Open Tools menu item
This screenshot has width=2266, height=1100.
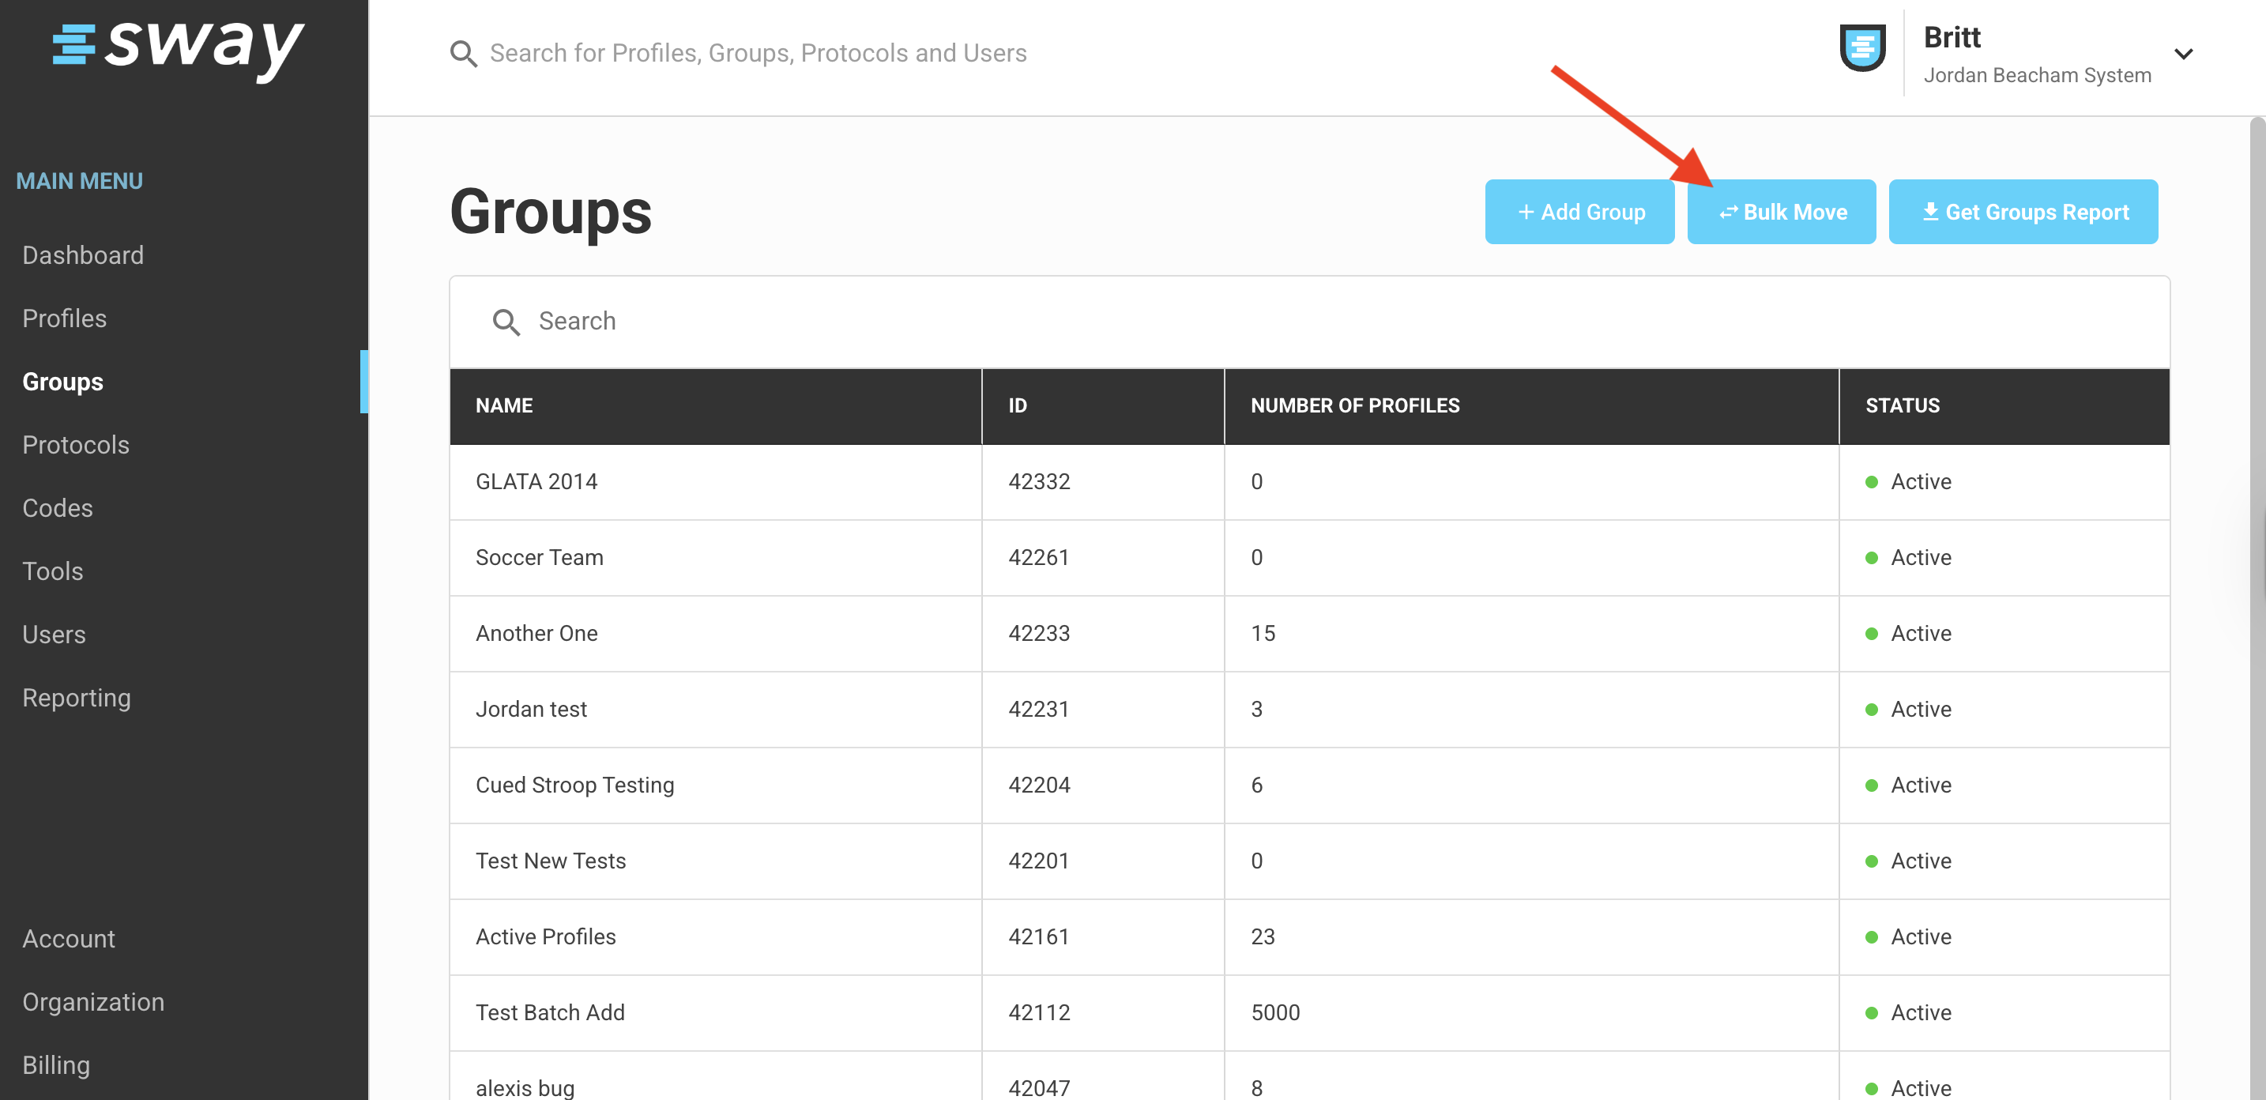pyautogui.click(x=53, y=572)
